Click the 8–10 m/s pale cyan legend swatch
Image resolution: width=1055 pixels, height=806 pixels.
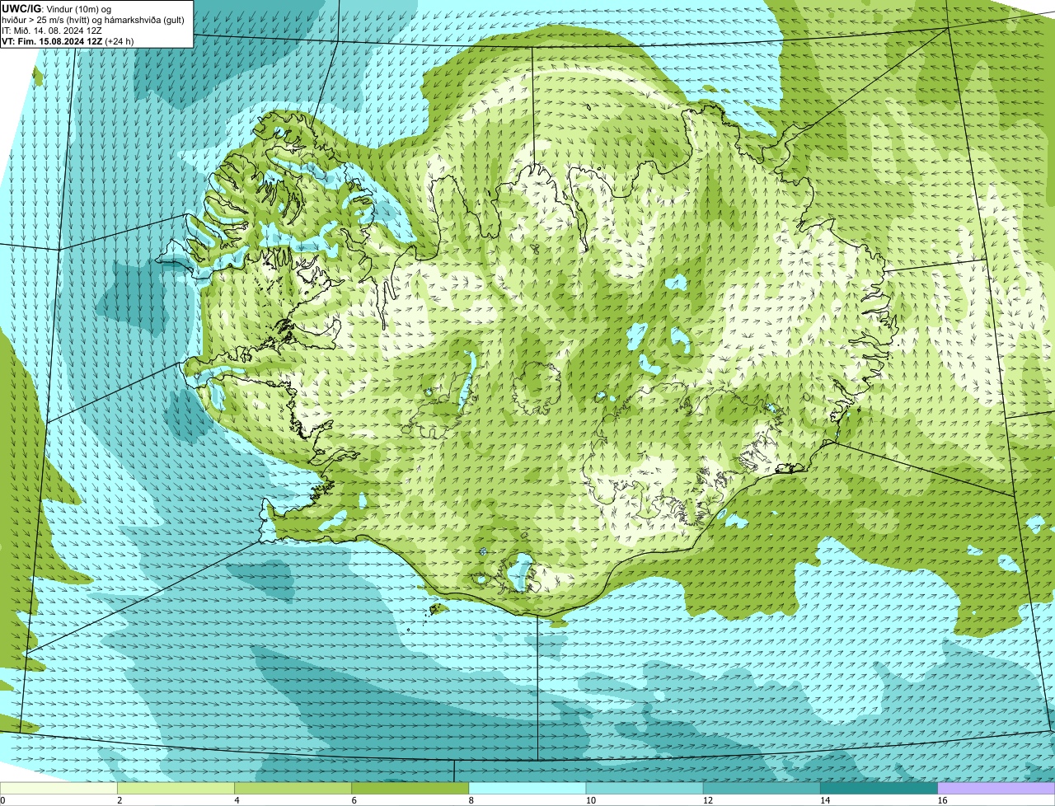coord(527,789)
